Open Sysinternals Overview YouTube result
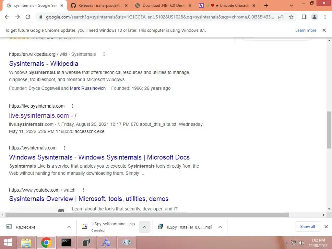 [x=89, y=199]
